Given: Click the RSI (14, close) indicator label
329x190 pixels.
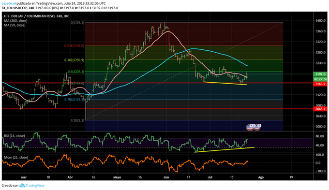Looking at the screenshot, I should click(x=14, y=136).
